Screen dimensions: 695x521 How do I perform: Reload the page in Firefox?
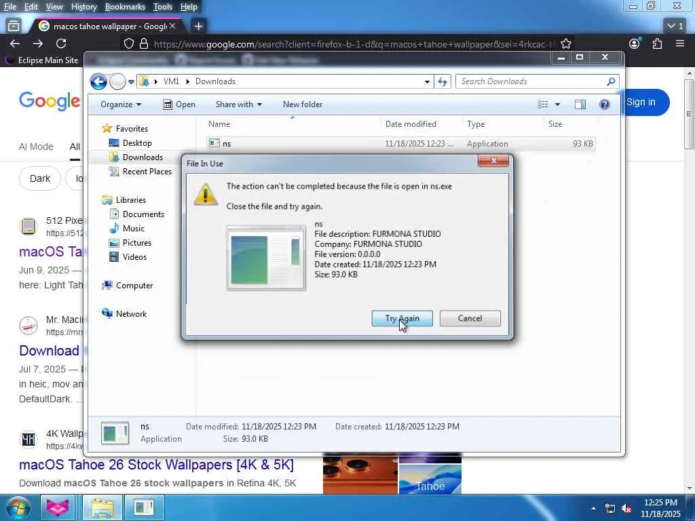tap(61, 43)
